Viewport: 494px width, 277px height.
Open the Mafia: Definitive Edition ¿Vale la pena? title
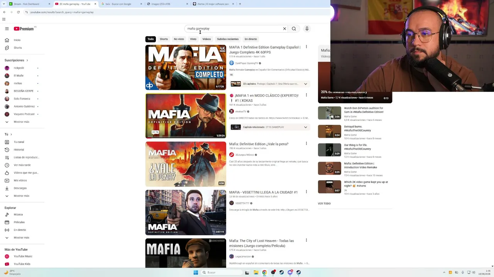[259, 144]
